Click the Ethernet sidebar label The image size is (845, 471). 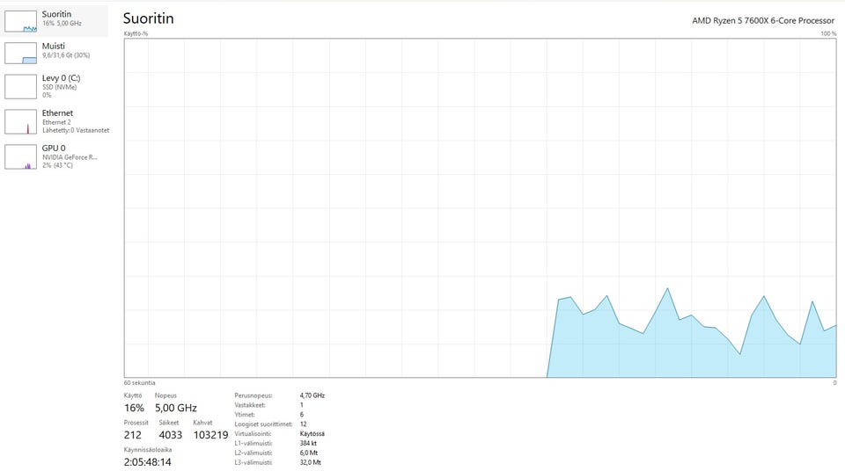coord(57,113)
